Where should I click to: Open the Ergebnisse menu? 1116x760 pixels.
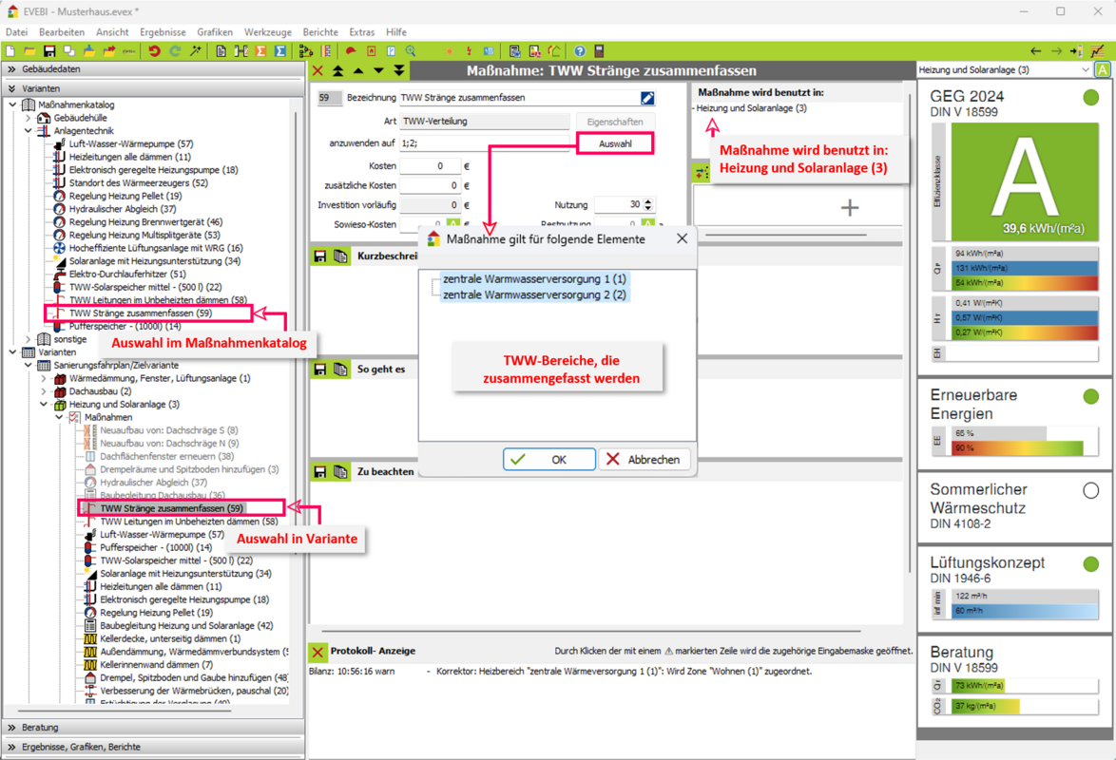coord(163,32)
